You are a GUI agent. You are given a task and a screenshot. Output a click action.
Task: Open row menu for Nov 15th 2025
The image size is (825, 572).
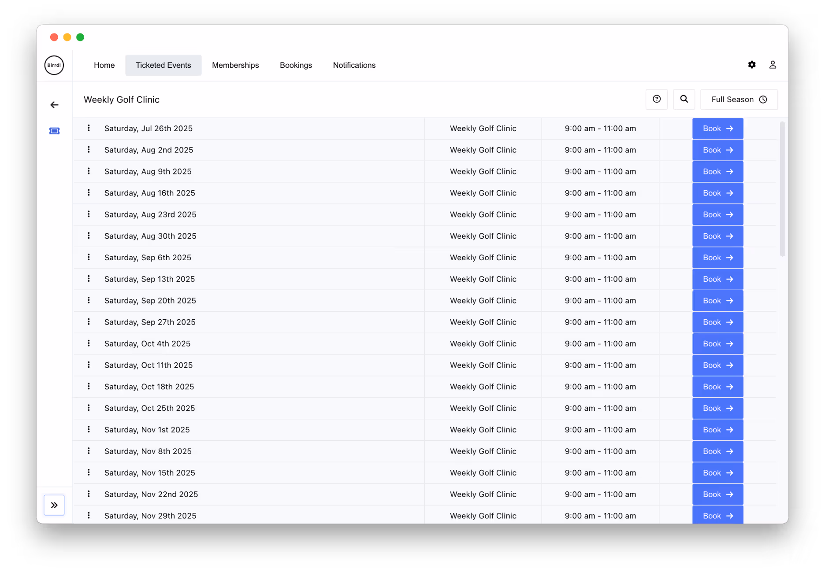(89, 472)
